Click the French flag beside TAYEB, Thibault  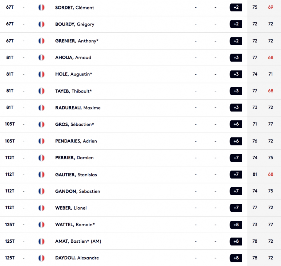tap(41, 91)
